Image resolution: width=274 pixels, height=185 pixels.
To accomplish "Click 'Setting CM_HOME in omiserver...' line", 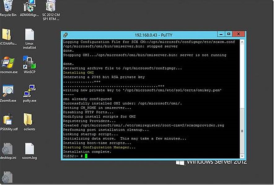I will (97, 108).
